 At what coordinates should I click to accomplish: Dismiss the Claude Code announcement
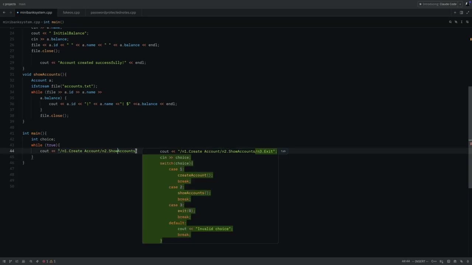tap(460, 4)
